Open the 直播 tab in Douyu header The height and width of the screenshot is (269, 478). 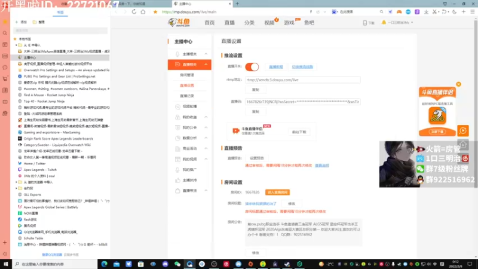pyautogui.click(x=229, y=23)
